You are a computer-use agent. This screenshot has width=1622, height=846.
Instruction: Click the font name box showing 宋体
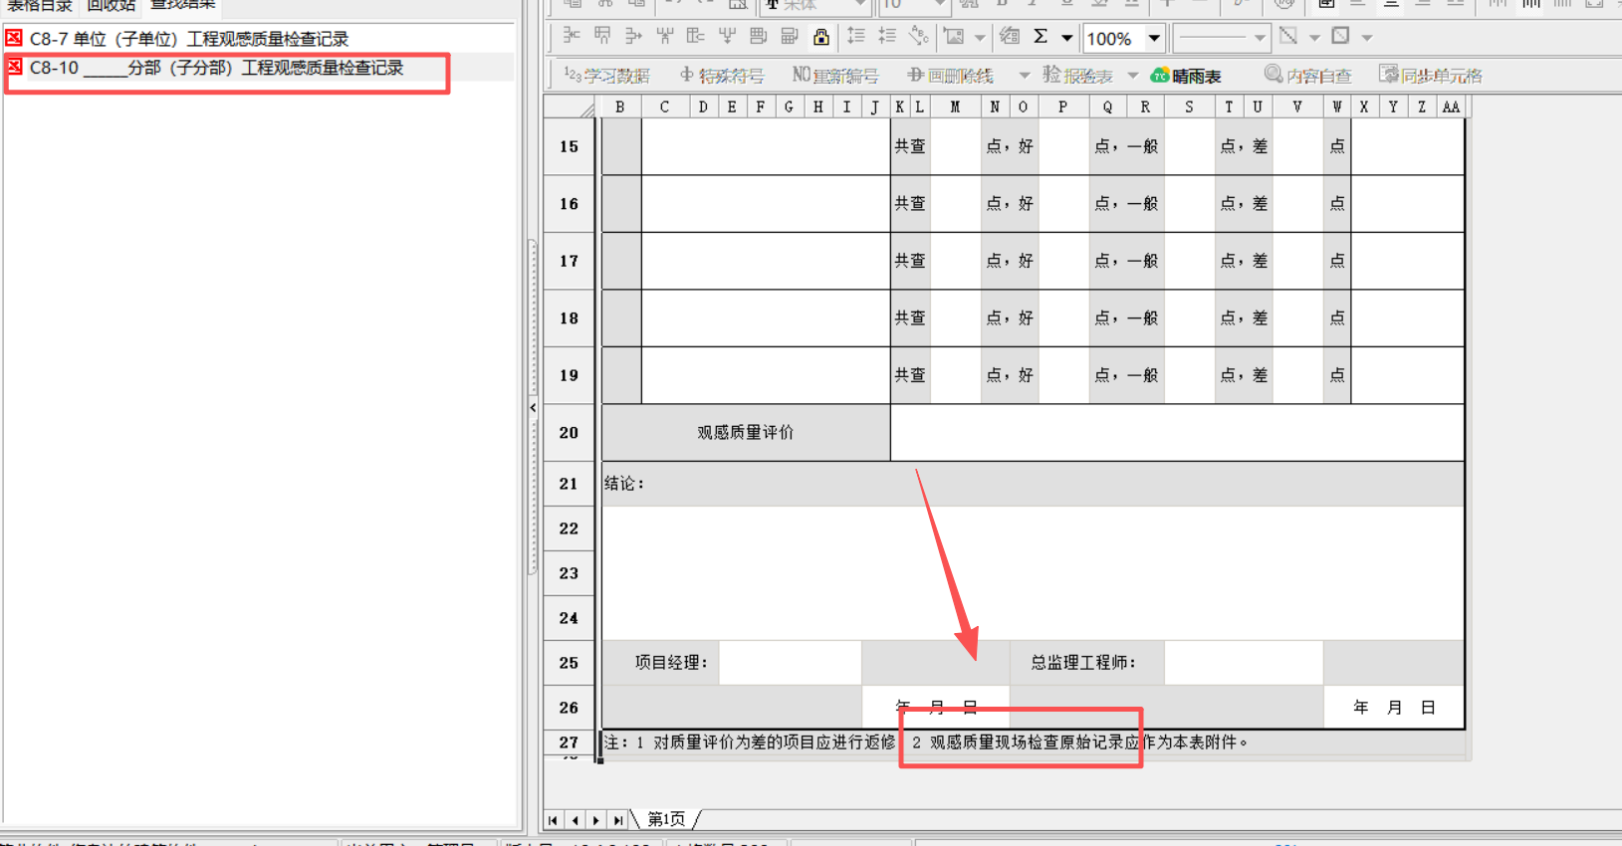[x=816, y=6]
